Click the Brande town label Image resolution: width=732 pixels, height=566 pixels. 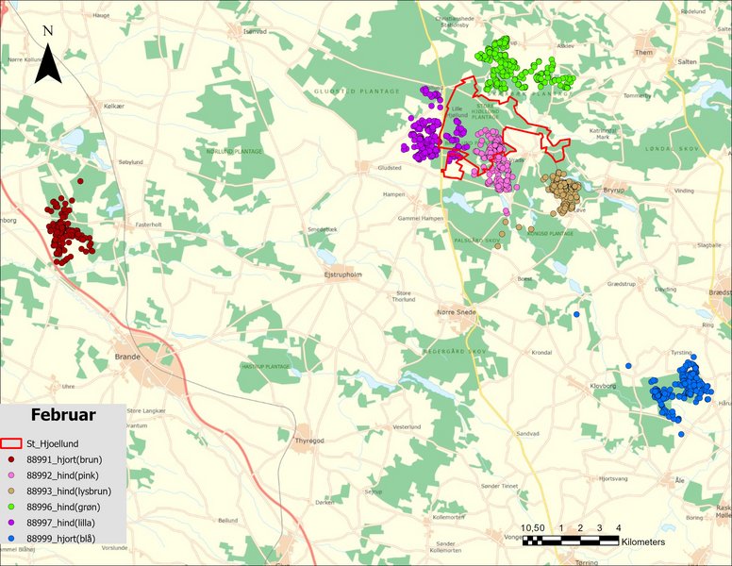126,358
